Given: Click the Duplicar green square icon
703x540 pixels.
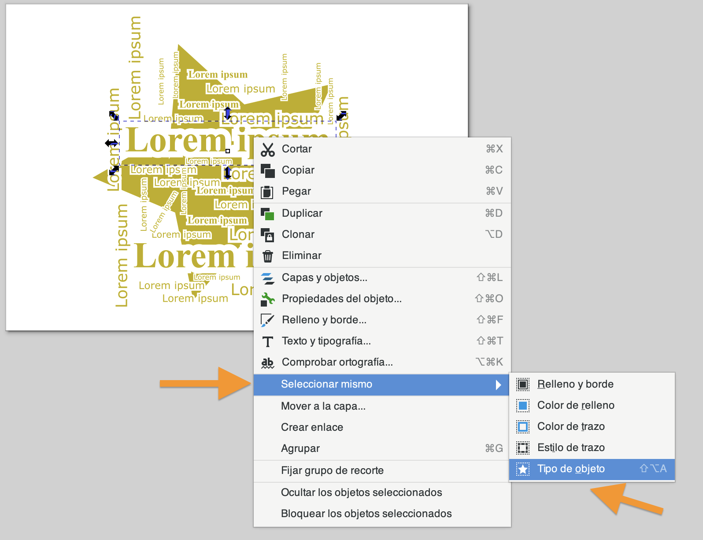Looking at the screenshot, I should point(267,214).
